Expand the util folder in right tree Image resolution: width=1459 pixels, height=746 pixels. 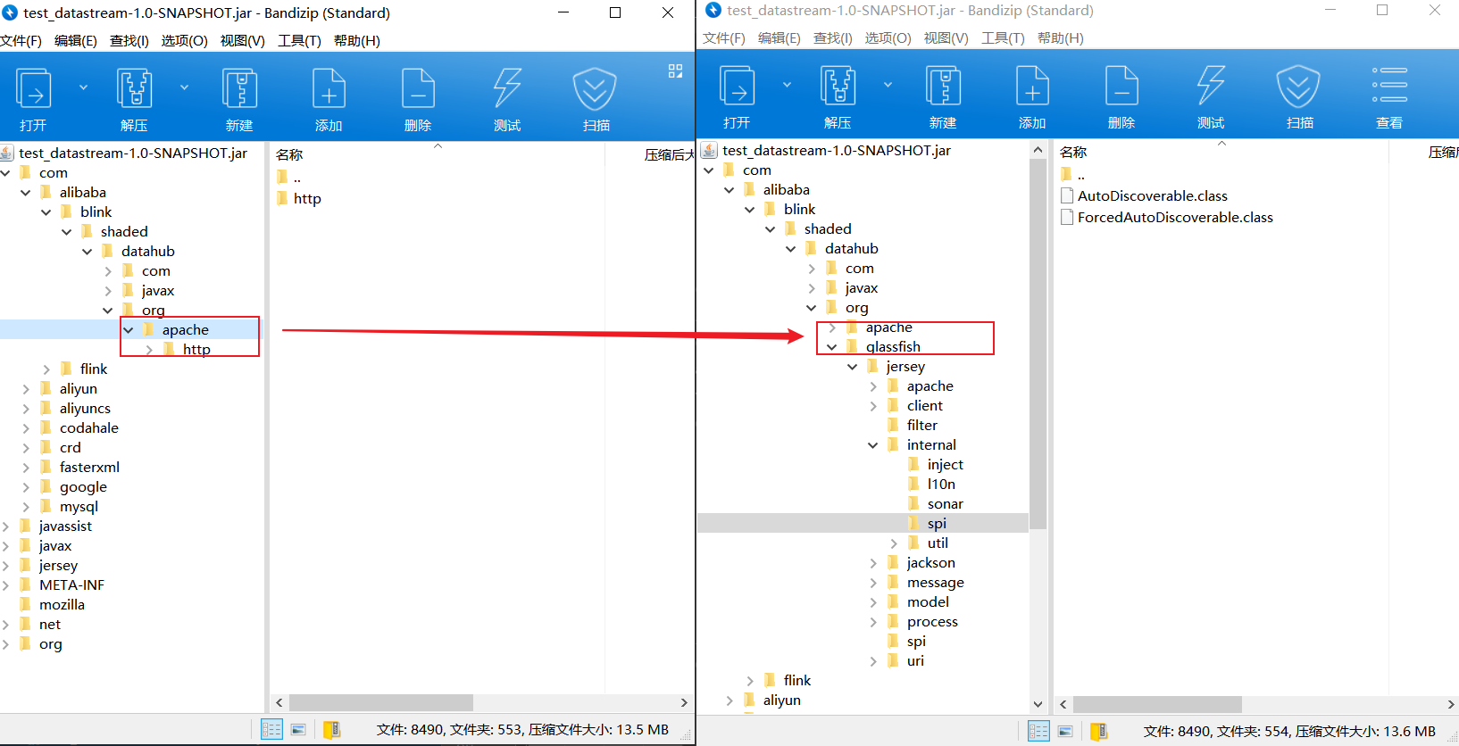pyautogui.click(x=894, y=543)
